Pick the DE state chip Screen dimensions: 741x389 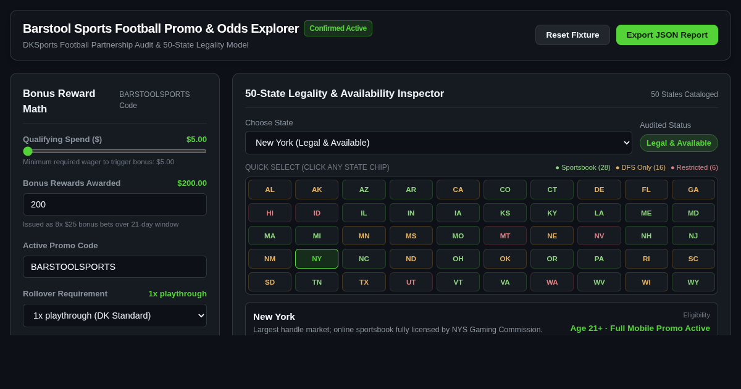[599, 190]
